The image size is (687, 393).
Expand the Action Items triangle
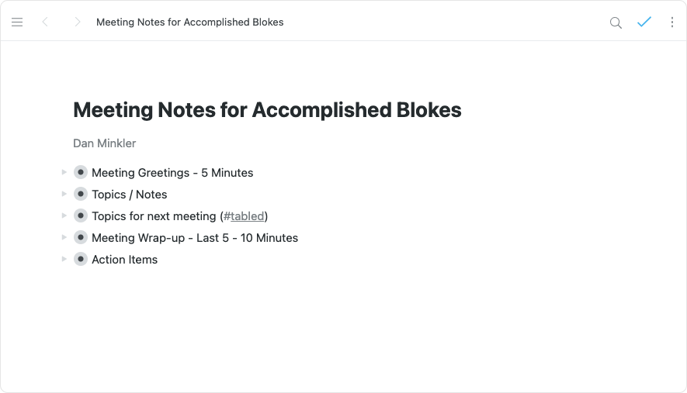coord(64,259)
